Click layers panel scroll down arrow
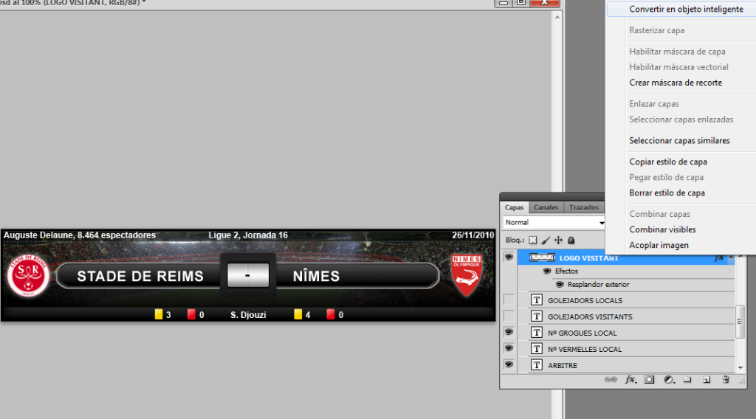 (740, 368)
